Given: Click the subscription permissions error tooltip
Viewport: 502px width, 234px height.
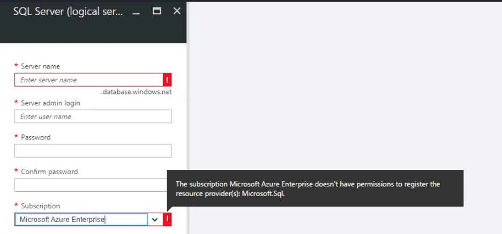Looking at the screenshot, I should coord(316,189).
